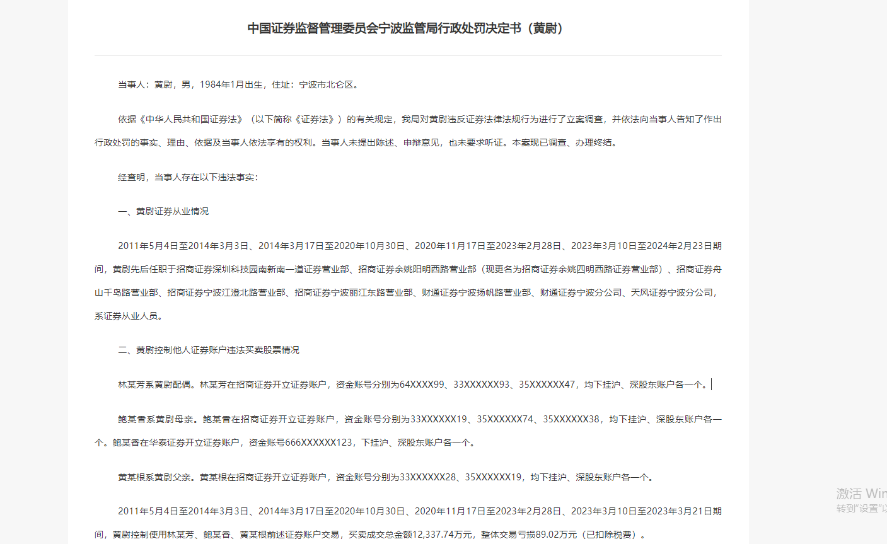887x544 pixels.
Task: Click the phrase "依据《中华人民共和国证券法》"
Action: pyautogui.click(x=180, y=119)
